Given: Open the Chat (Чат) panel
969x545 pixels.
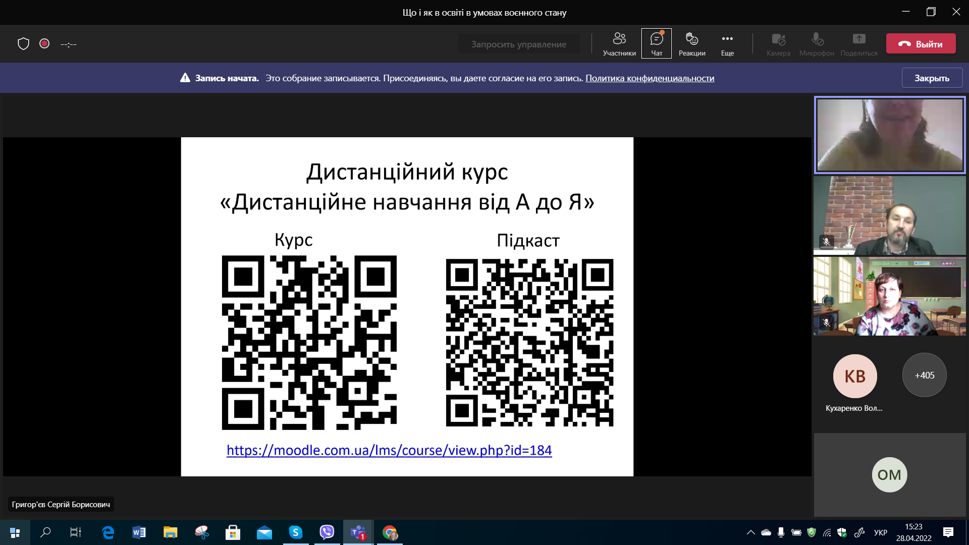Looking at the screenshot, I should [x=656, y=43].
